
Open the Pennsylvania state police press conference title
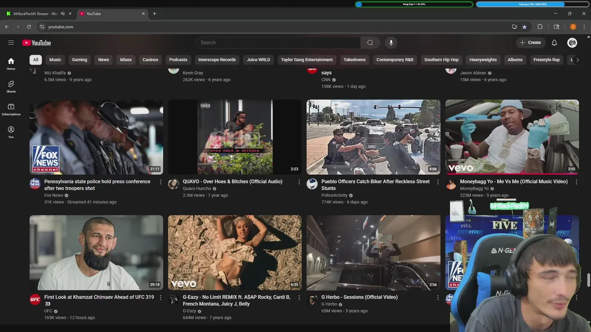pyautogui.click(x=97, y=185)
